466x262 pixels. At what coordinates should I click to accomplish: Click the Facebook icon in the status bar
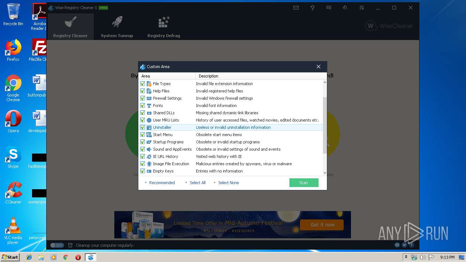coord(412,245)
